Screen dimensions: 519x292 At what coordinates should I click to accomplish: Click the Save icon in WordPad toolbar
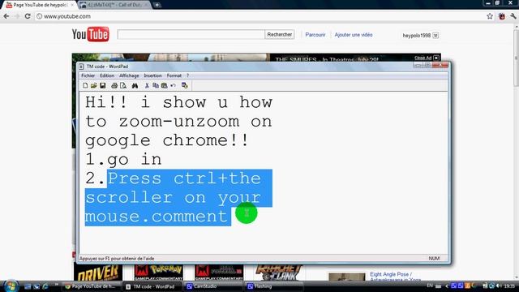pos(103,86)
